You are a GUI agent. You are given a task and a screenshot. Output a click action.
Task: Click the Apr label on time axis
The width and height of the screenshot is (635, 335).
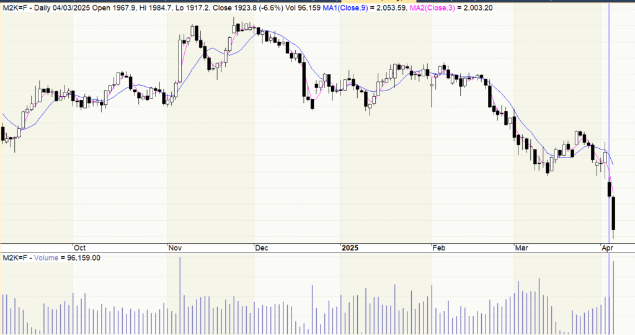tap(608, 248)
